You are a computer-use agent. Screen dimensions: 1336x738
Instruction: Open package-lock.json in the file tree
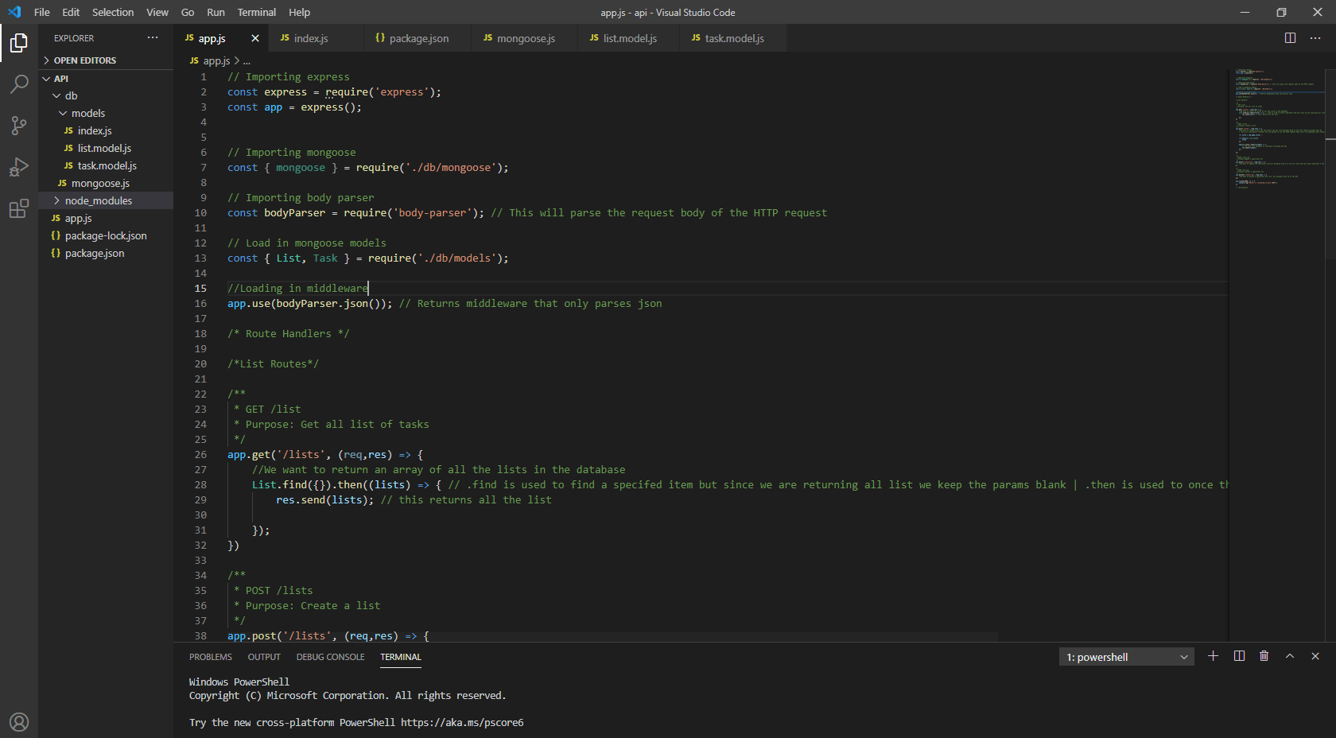pyautogui.click(x=106, y=235)
